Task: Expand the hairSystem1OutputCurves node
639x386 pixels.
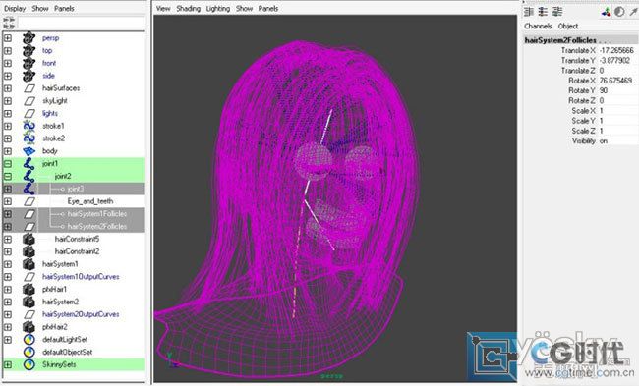Action: point(8,277)
